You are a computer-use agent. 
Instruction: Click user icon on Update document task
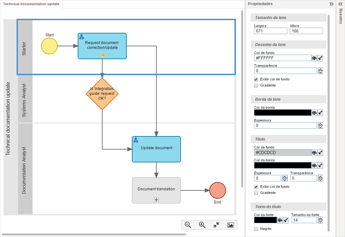(136, 140)
